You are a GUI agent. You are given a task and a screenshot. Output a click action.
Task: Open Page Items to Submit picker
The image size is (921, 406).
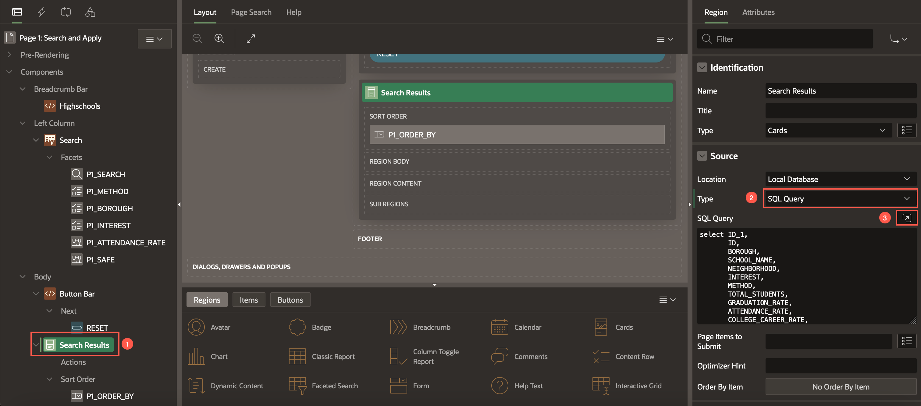pos(906,341)
